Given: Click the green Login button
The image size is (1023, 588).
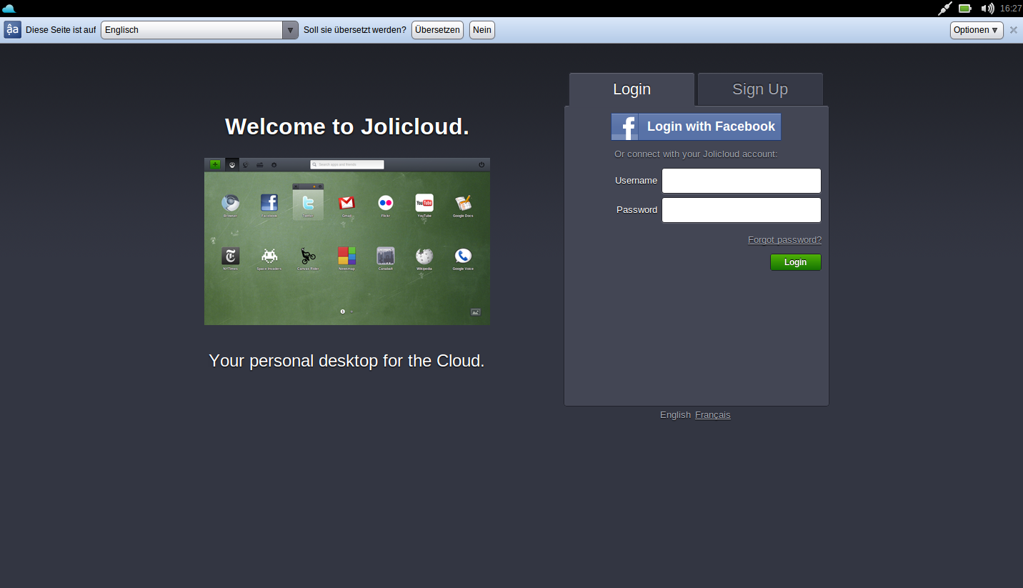Looking at the screenshot, I should (x=796, y=262).
